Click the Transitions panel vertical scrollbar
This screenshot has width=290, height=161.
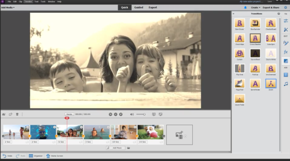click(280, 85)
